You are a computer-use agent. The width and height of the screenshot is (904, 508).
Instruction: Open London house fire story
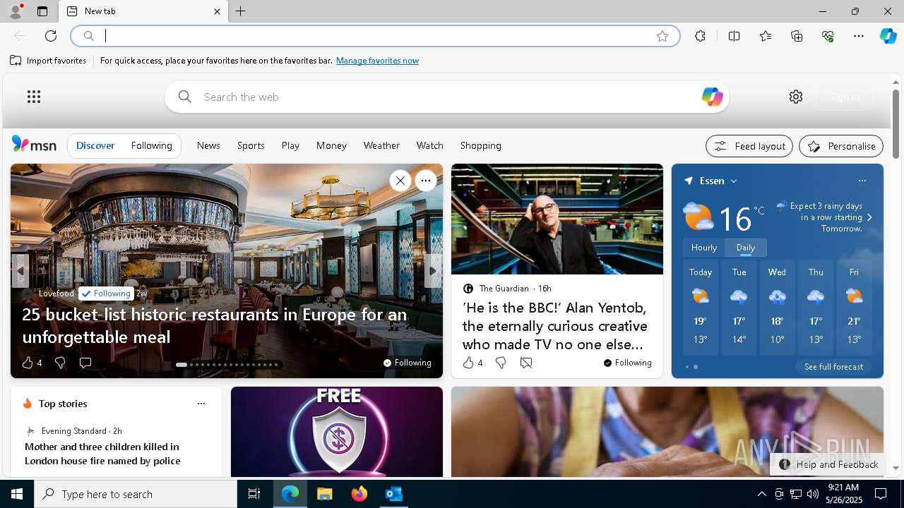point(102,454)
